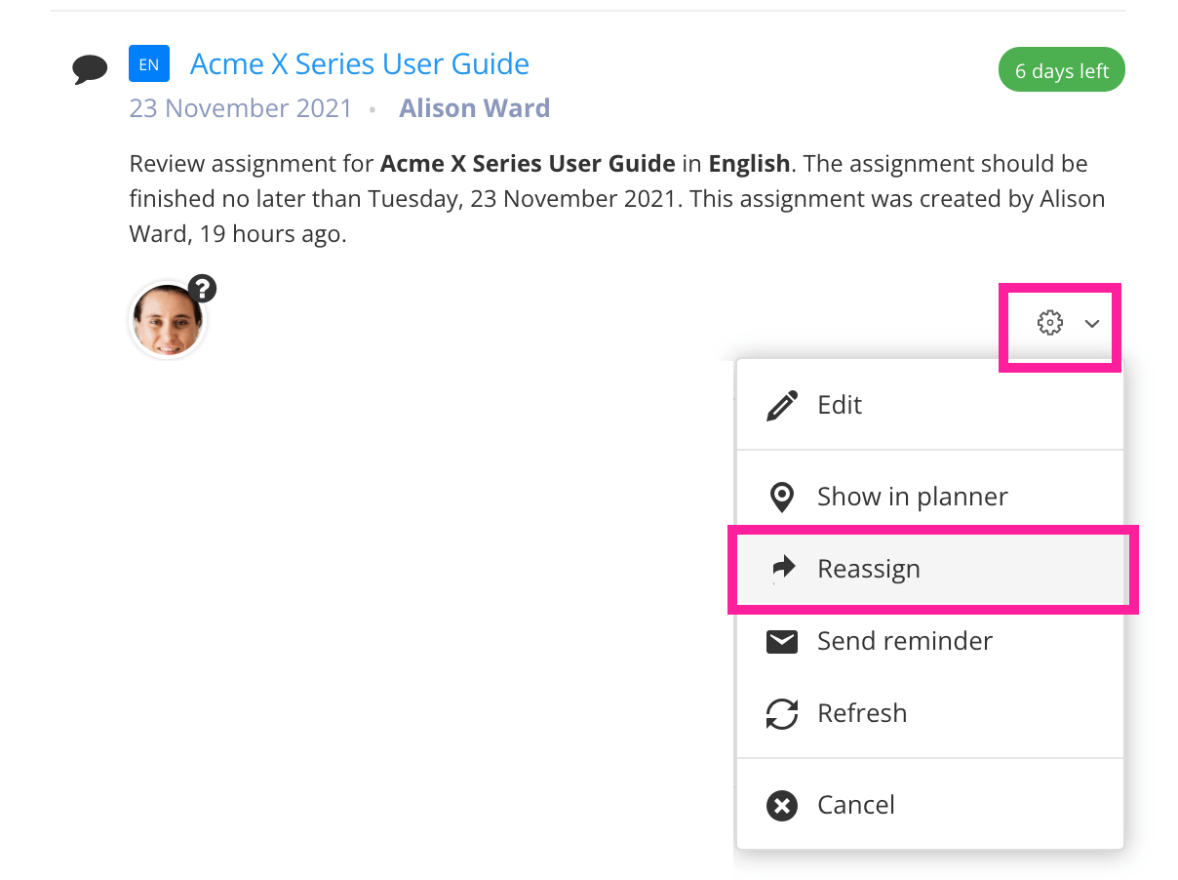Click the X icon next to Cancel
Viewport: 1178px width, 880px height.
click(782, 805)
